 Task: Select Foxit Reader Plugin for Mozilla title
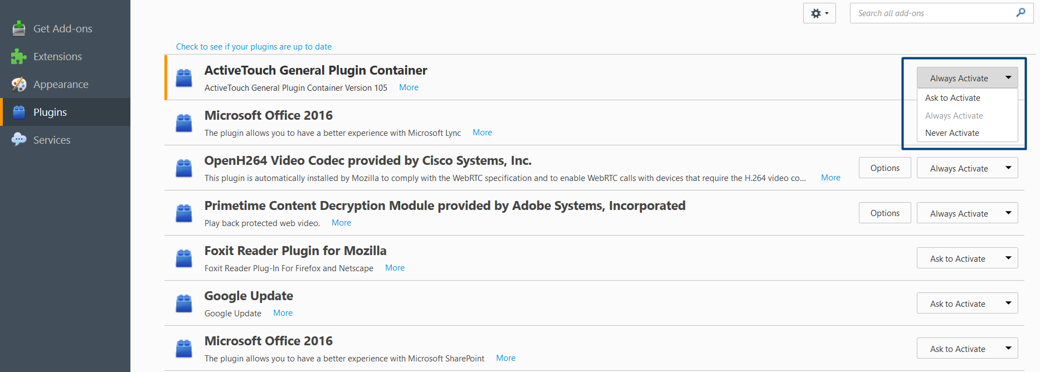coord(295,251)
